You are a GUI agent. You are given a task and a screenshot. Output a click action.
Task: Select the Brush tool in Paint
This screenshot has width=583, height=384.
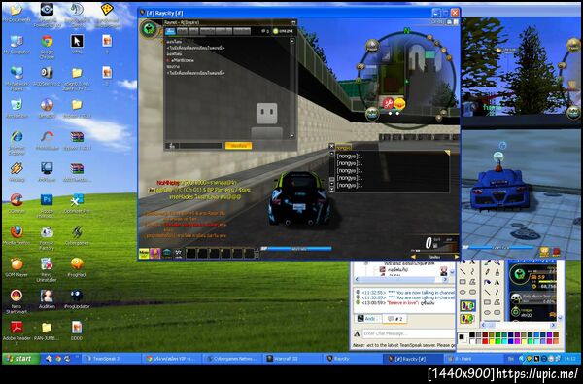coord(497,272)
